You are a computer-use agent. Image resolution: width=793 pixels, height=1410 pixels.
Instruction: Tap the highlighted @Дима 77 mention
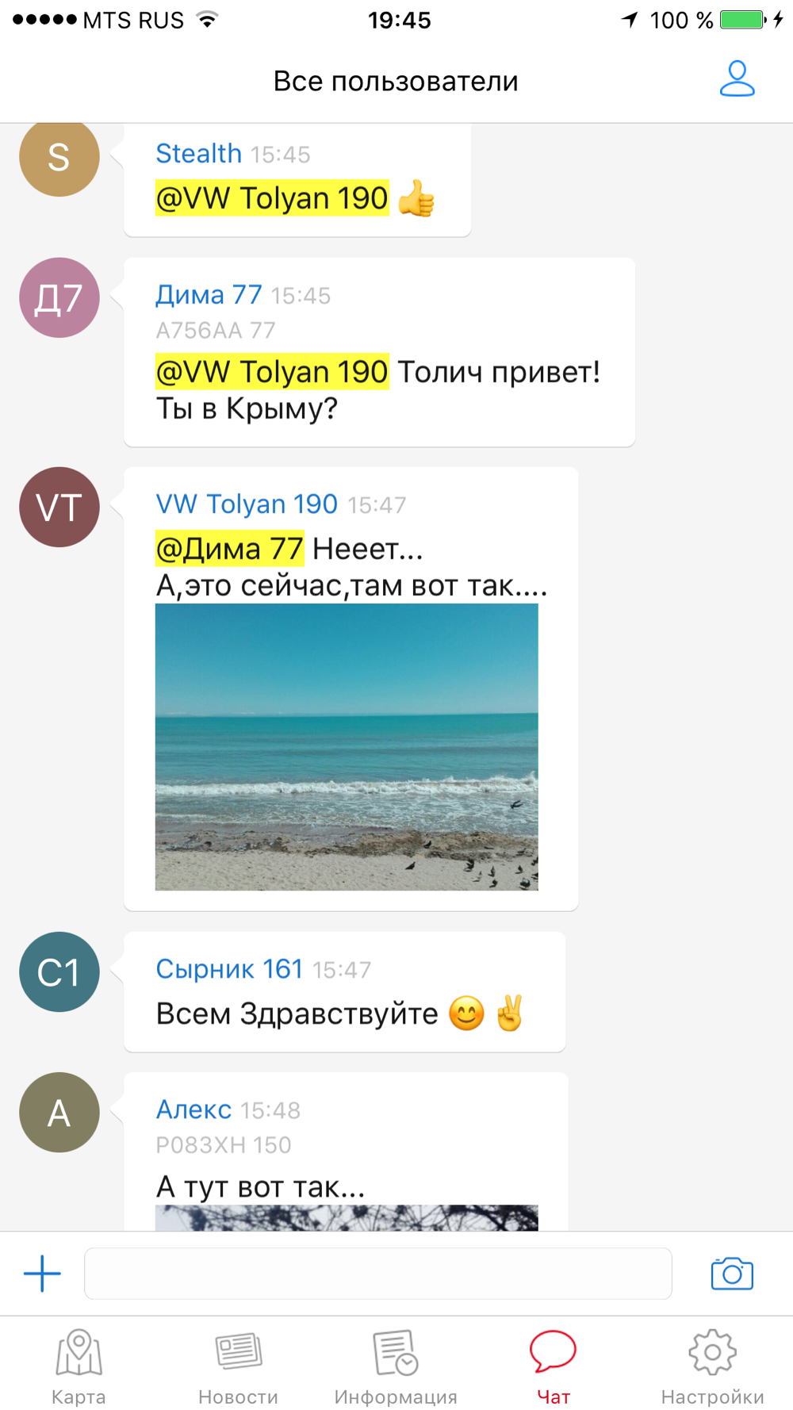pos(229,548)
